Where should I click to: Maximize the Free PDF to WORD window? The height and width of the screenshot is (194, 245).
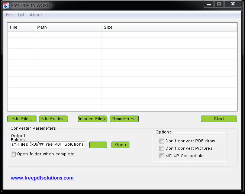[219, 4]
